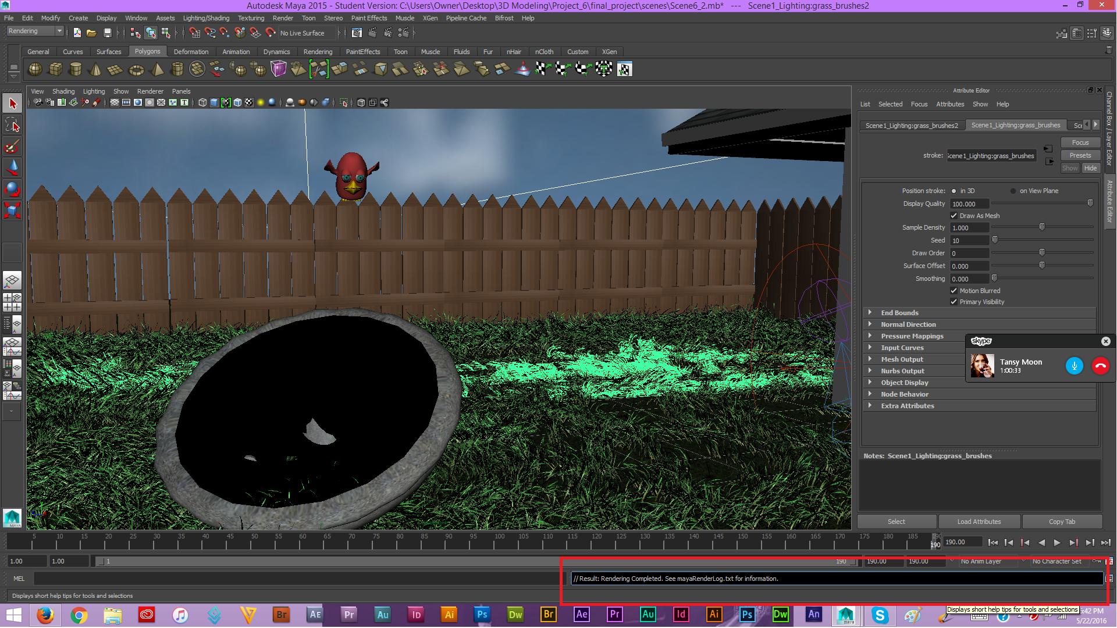Viewport: 1117px width, 628px height.
Task: Adjust the Display Quality slider handle
Action: tap(1090, 203)
